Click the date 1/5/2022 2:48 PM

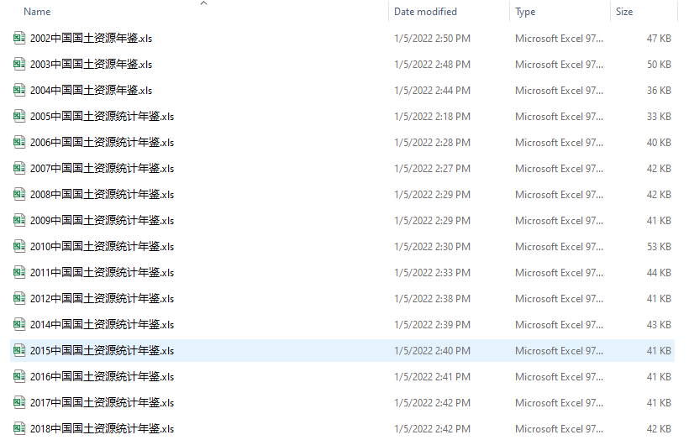pos(433,64)
